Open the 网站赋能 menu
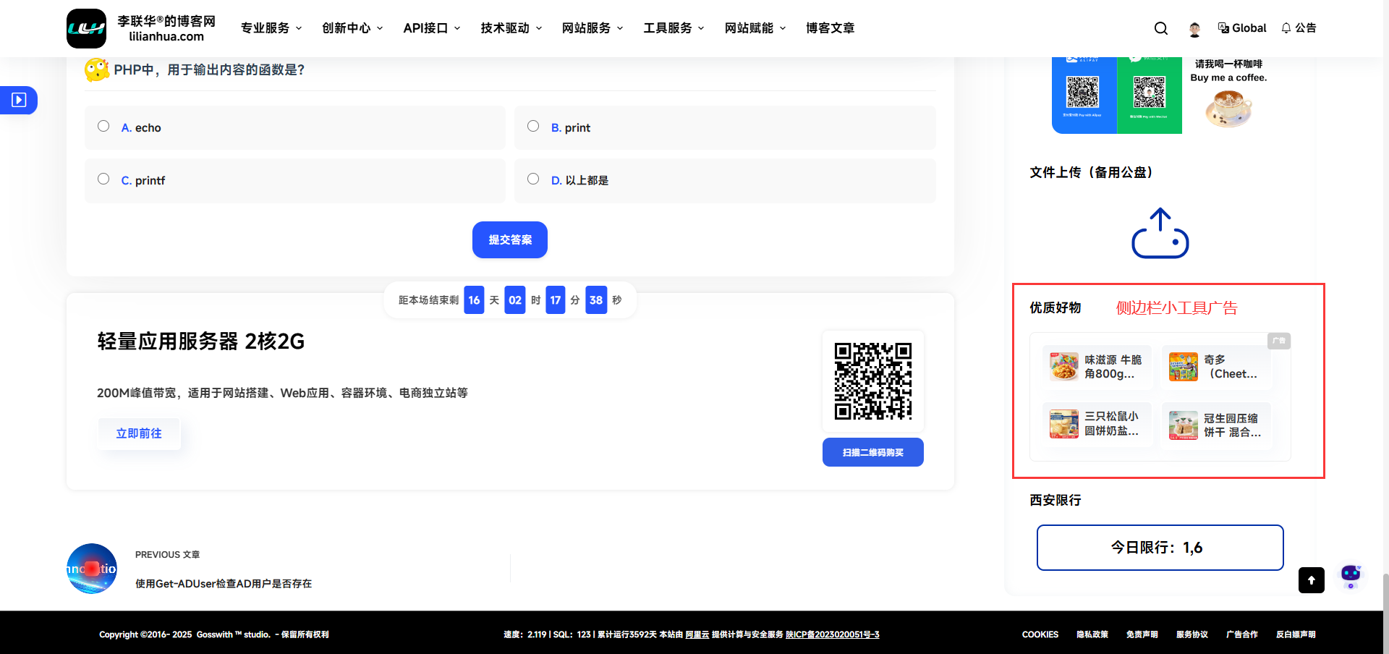Image resolution: width=1389 pixels, height=654 pixels. tap(755, 28)
